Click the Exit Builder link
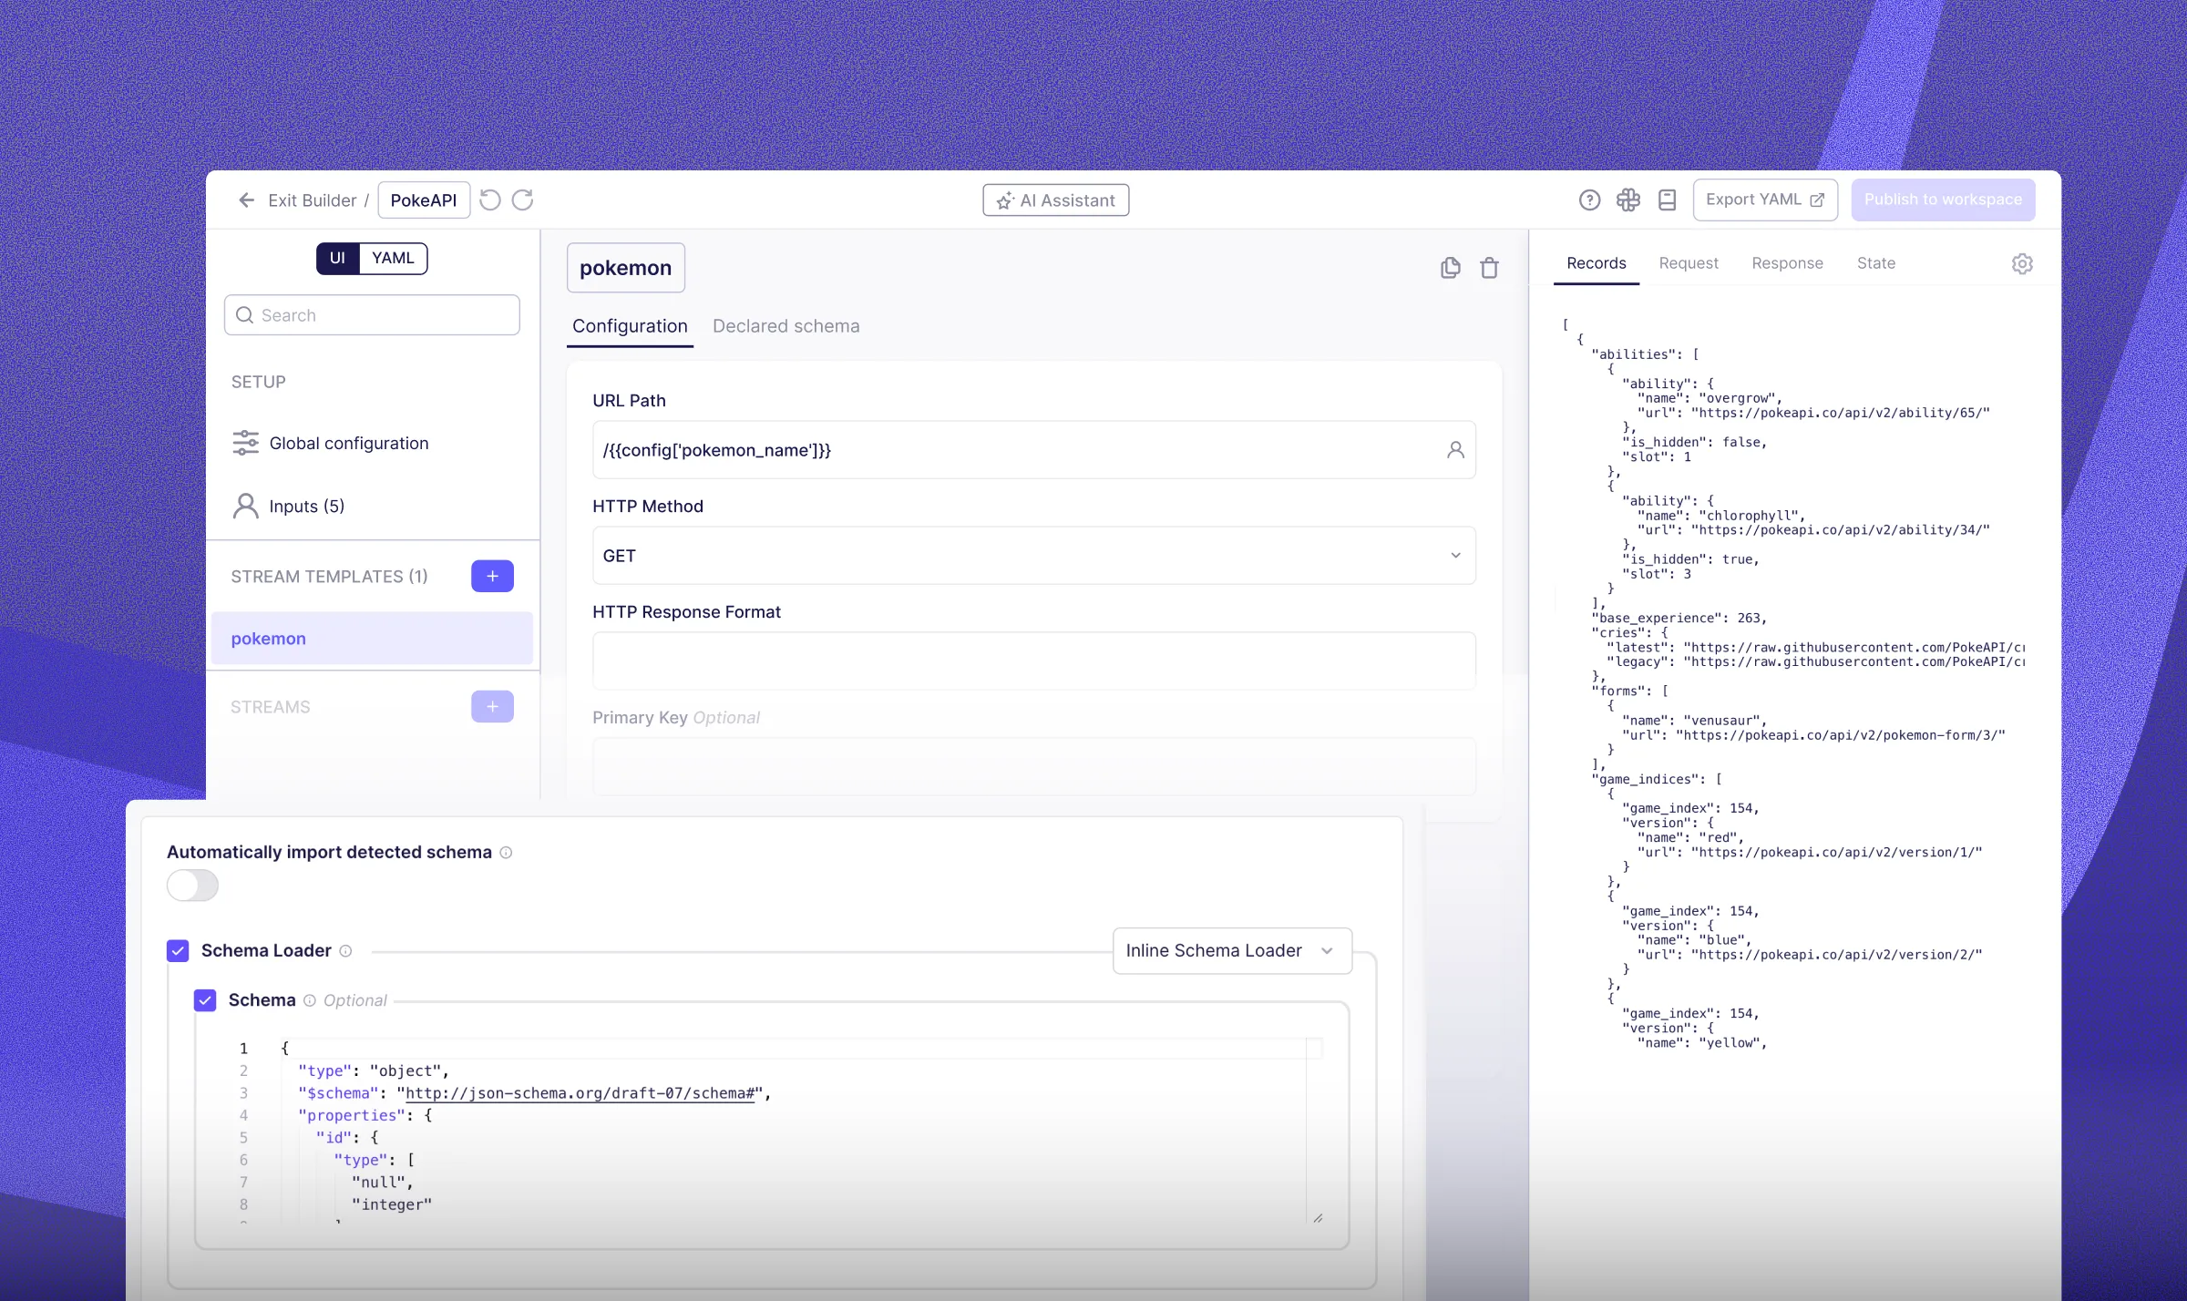Viewport: 2187px width, 1301px height. click(x=312, y=200)
